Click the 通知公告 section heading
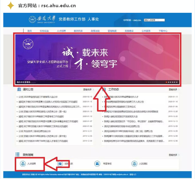The width and height of the screenshot is (195, 179). coord(28,89)
